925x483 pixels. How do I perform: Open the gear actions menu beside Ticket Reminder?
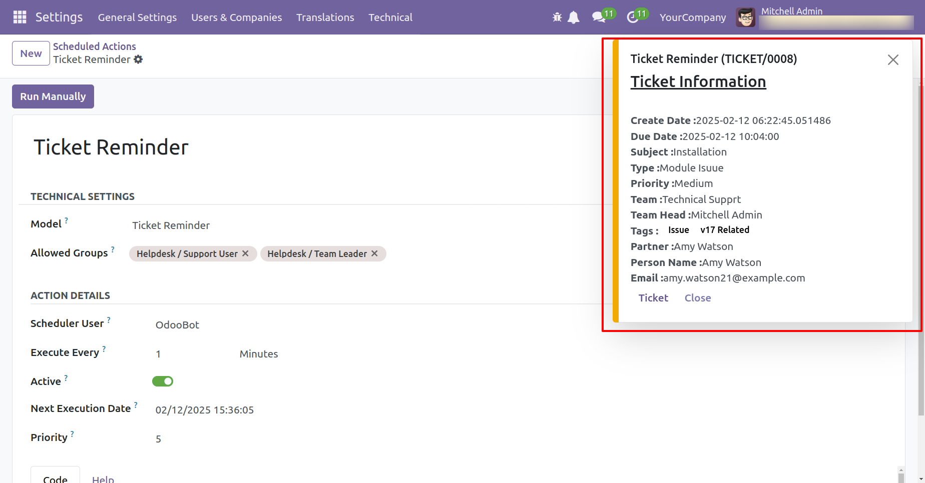pos(138,59)
